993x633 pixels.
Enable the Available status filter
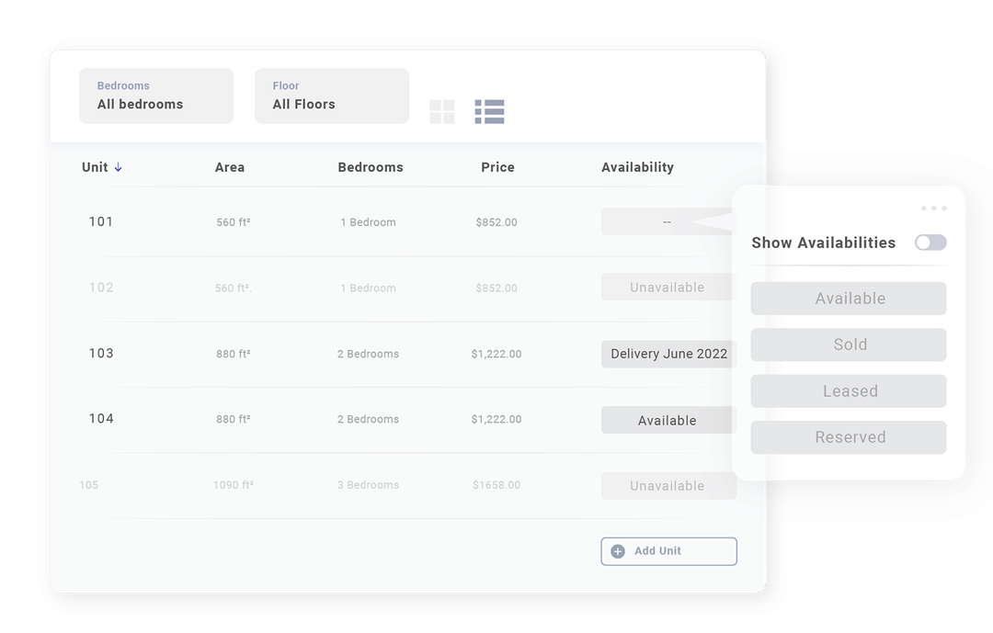tap(848, 299)
